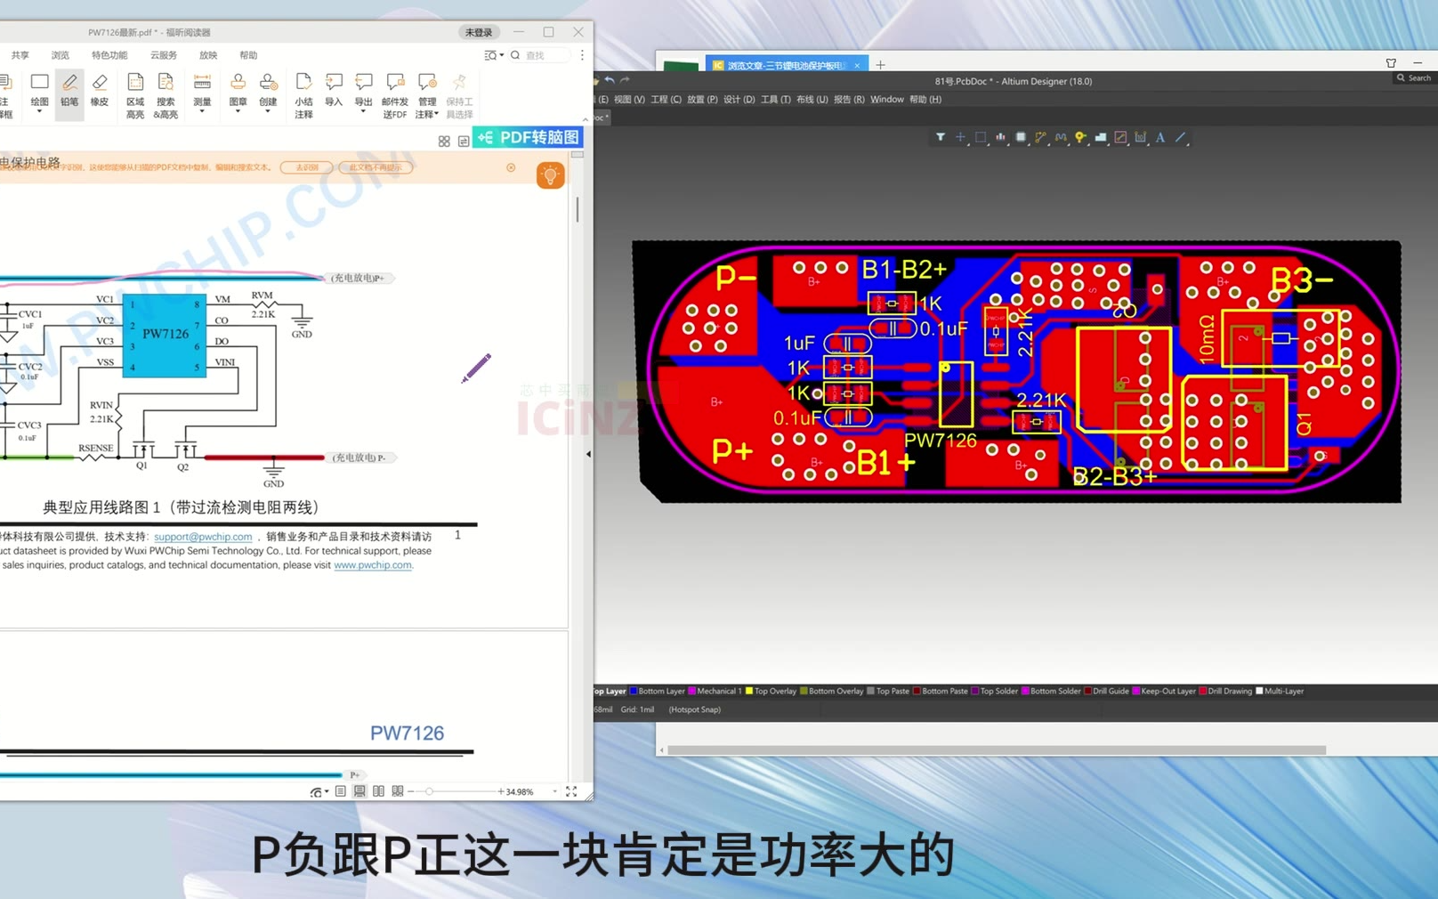This screenshot has height=899, width=1438.
Task: Click the 去识别 recognize button
Action: 307,167
